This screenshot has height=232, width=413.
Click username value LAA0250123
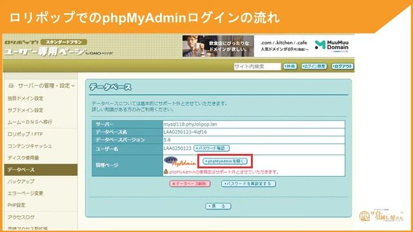point(177,148)
